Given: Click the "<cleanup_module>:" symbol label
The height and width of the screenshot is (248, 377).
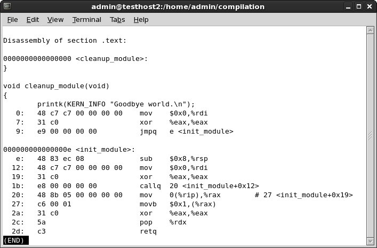Looking at the screenshot, I should click(x=112, y=59).
